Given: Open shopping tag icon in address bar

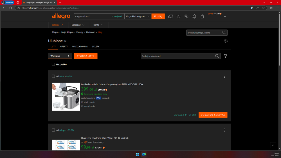Looking at the screenshot, I should pos(252,8).
